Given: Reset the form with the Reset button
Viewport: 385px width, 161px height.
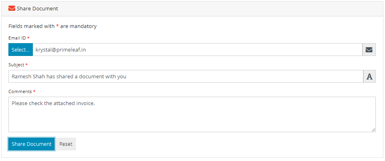Looking at the screenshot, I should 66,144.
